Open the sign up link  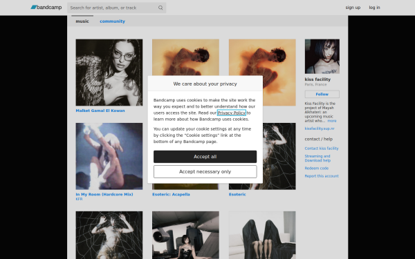[x=353, y=8]
